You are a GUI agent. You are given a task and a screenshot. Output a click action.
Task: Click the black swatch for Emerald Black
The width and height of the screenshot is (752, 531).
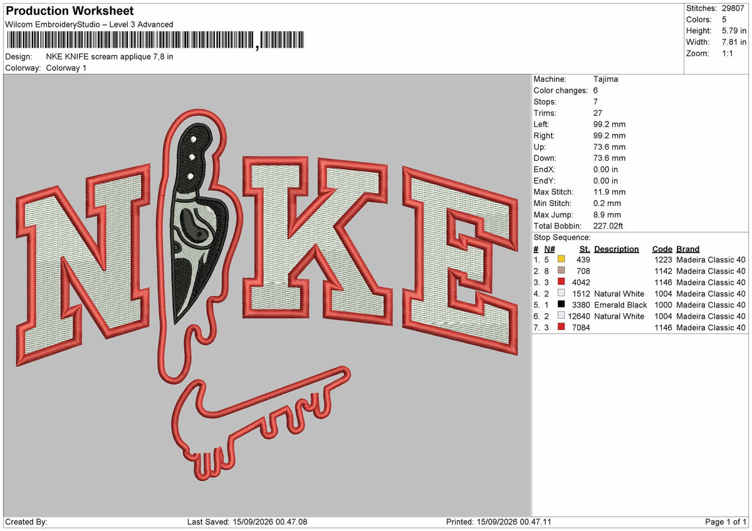click(x=561, y=304)
